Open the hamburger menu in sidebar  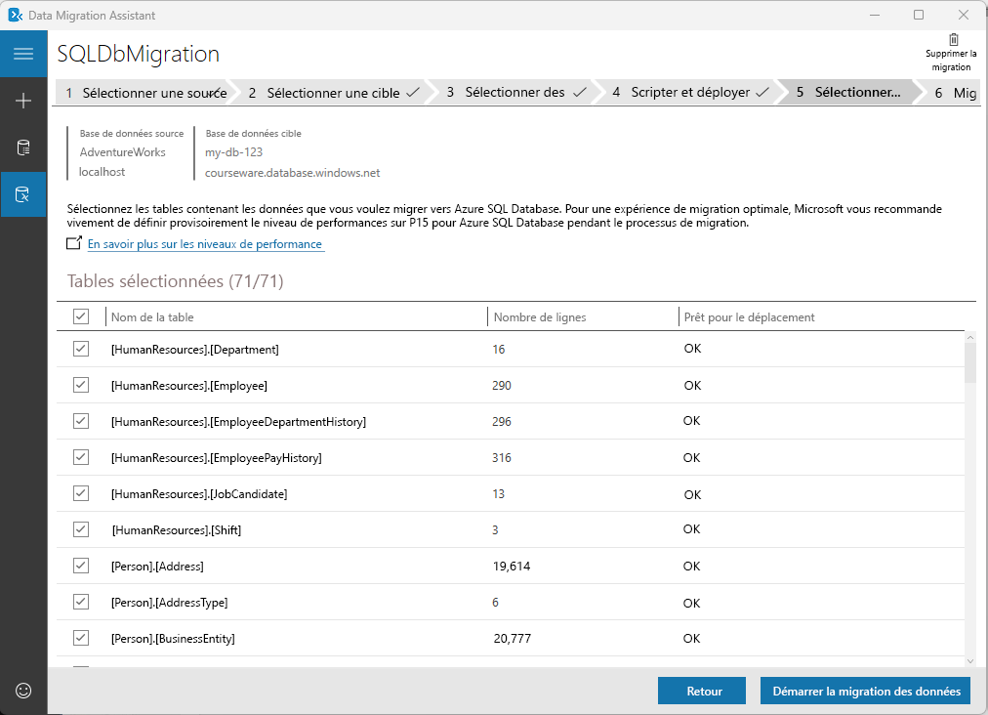tap(23, 54)
